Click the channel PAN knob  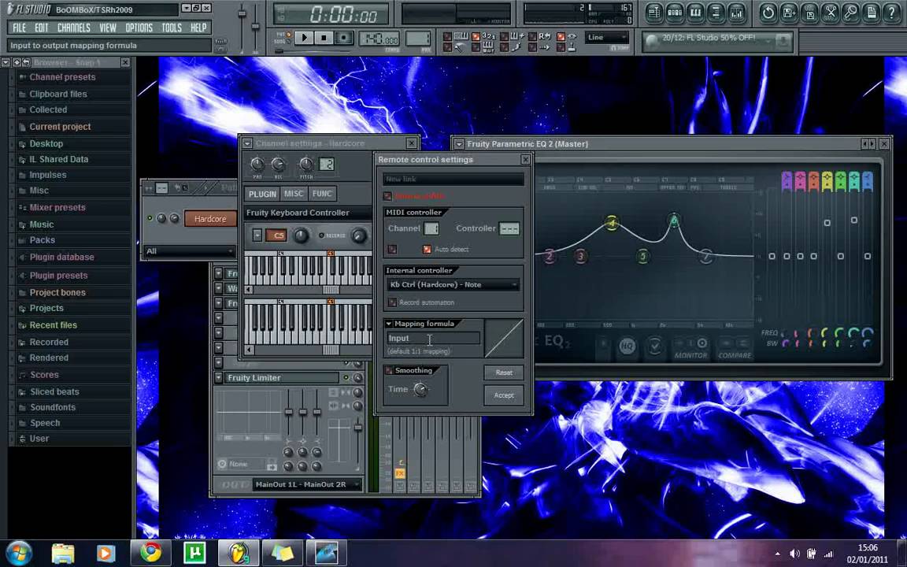pyautogui.click(x=257, y=165)
